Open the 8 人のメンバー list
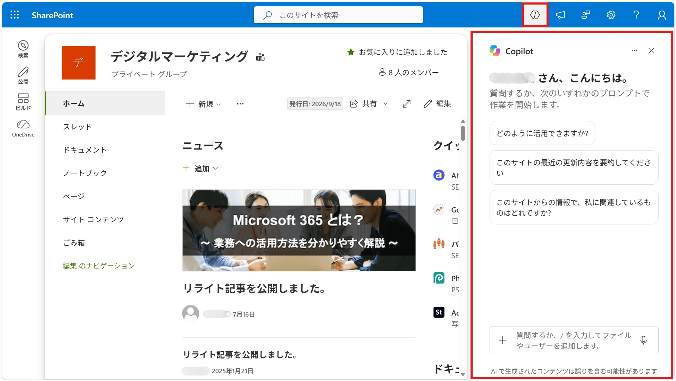 [408, 72]
